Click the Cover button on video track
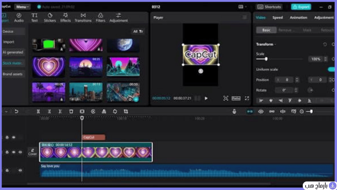 pos(33,152)
